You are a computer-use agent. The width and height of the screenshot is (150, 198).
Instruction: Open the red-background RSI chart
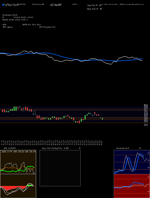click(132, 186)
